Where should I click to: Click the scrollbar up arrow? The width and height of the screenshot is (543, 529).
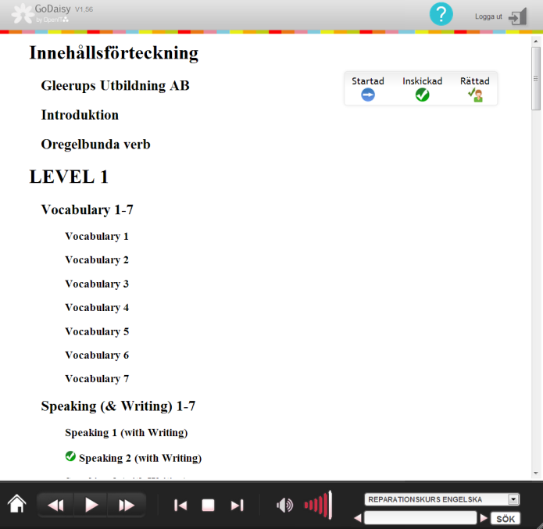coord(536,41)
